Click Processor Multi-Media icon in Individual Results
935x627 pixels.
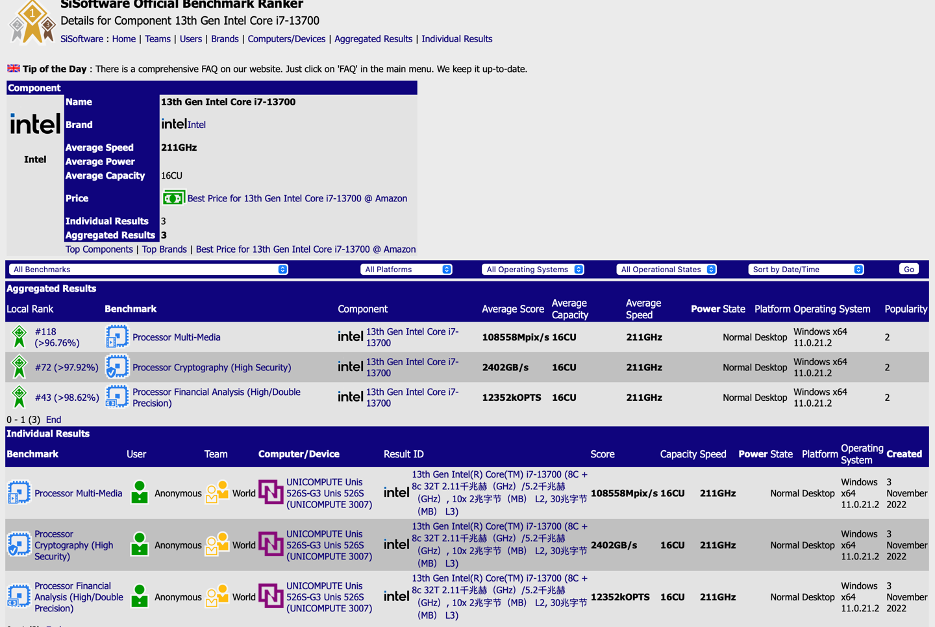[19, 493]
